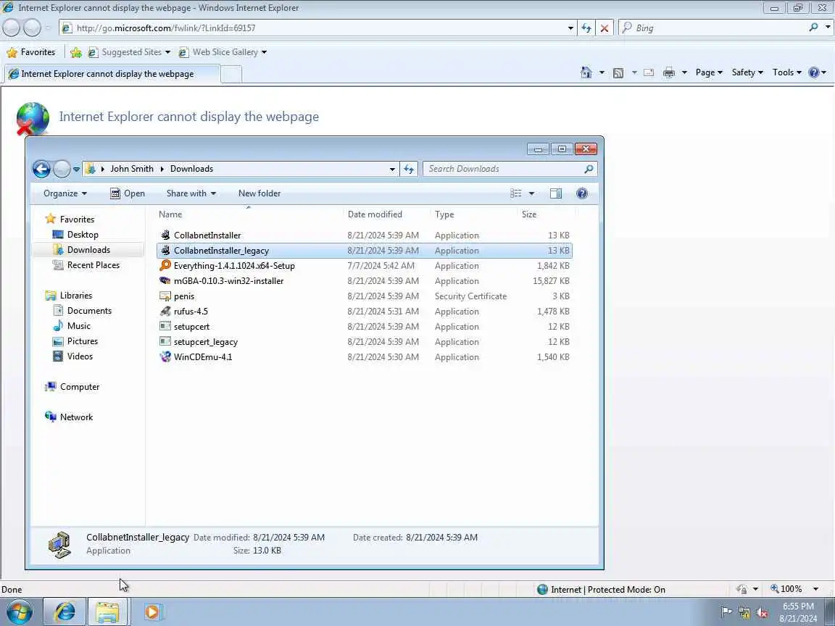Click the Favorites button in IE
This screenshot has height=626, width=835.
coord(31,52)
